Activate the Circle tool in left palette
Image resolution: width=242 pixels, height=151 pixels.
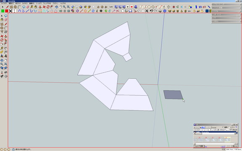click(2, 28)
